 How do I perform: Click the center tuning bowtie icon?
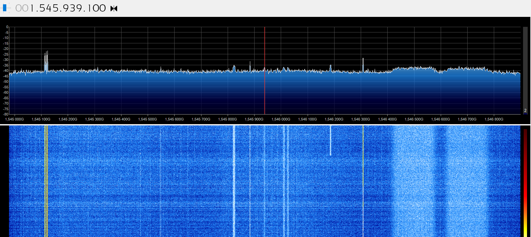[114, 8]
